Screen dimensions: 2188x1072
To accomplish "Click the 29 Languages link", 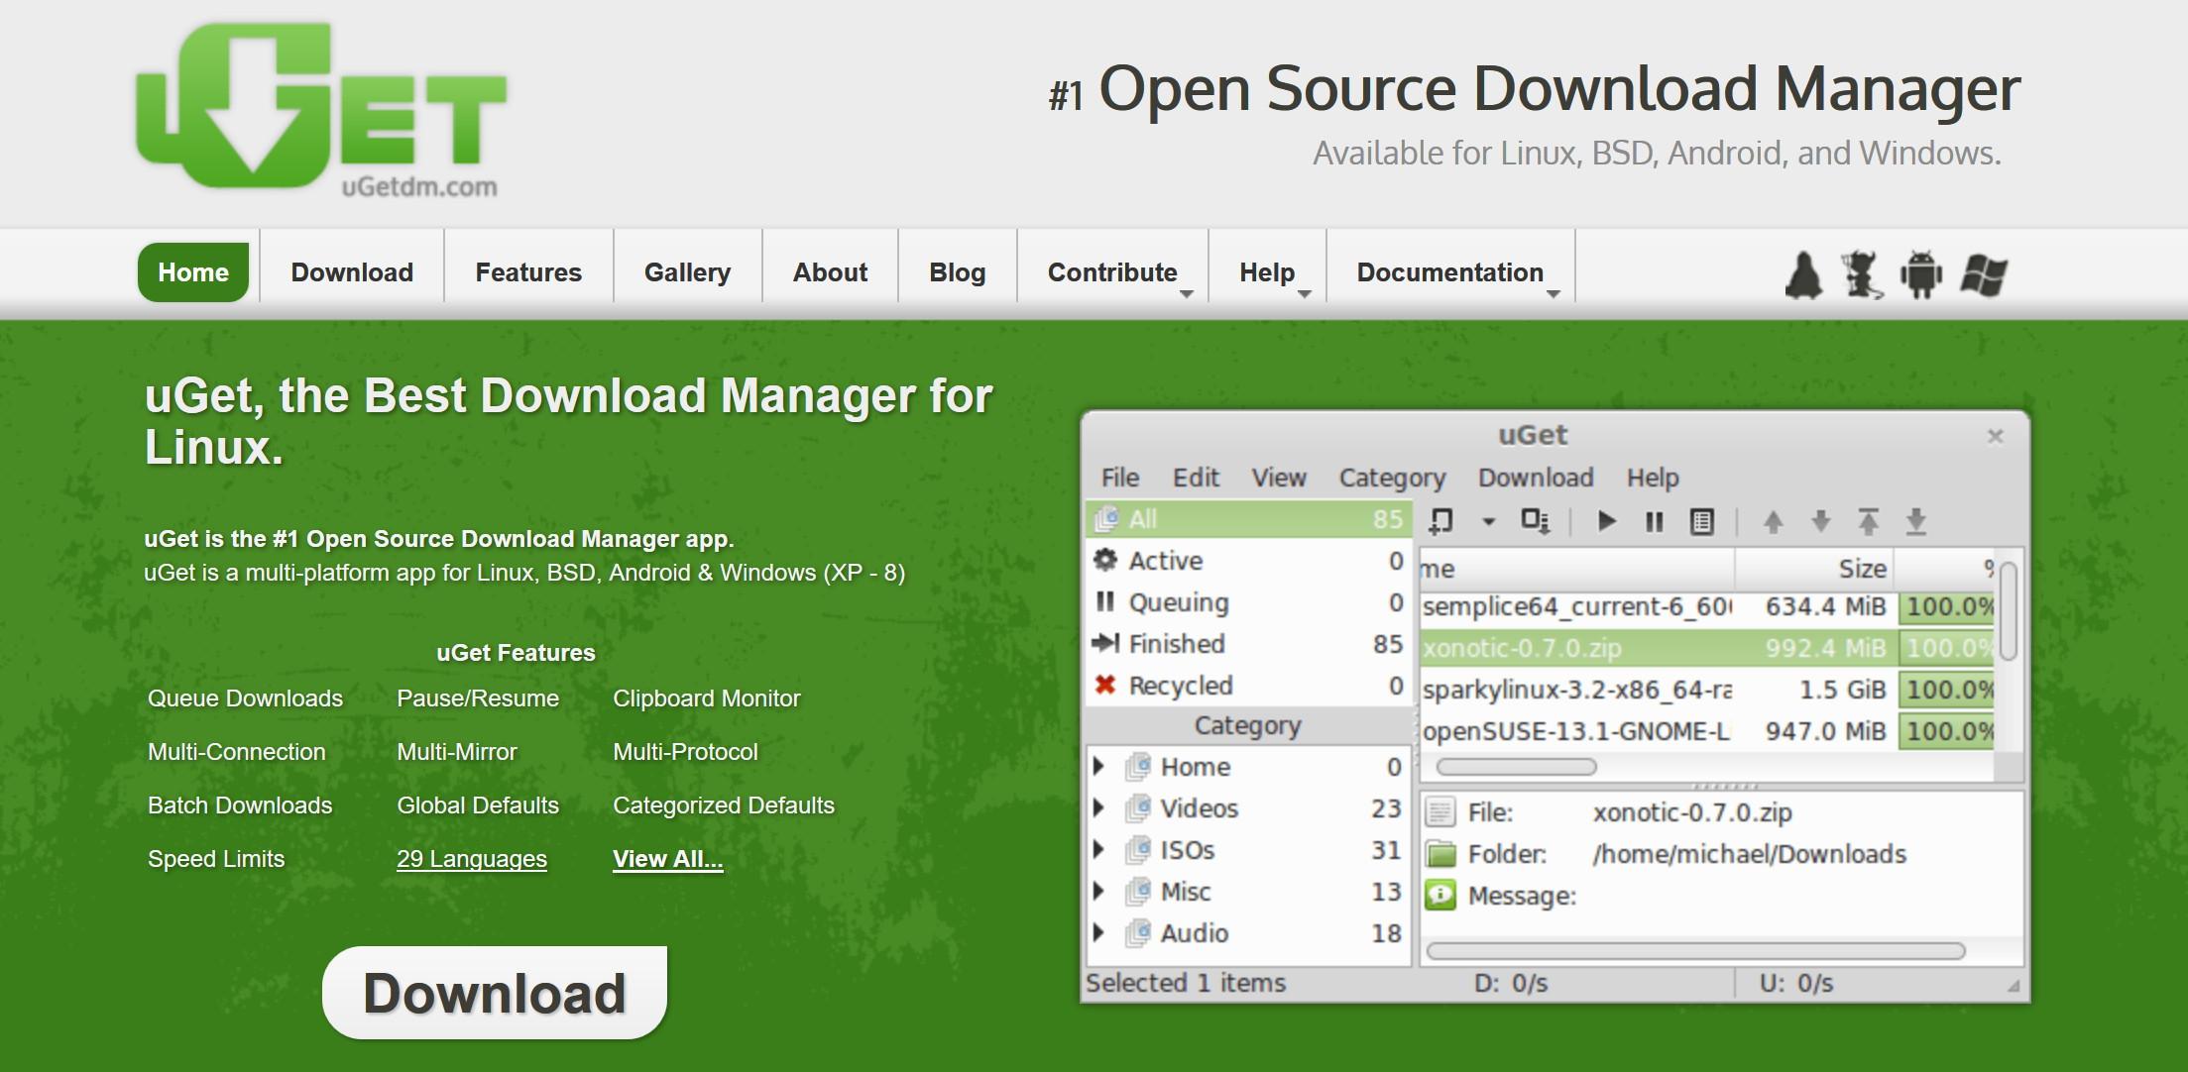I will click(x=471, y=859).
